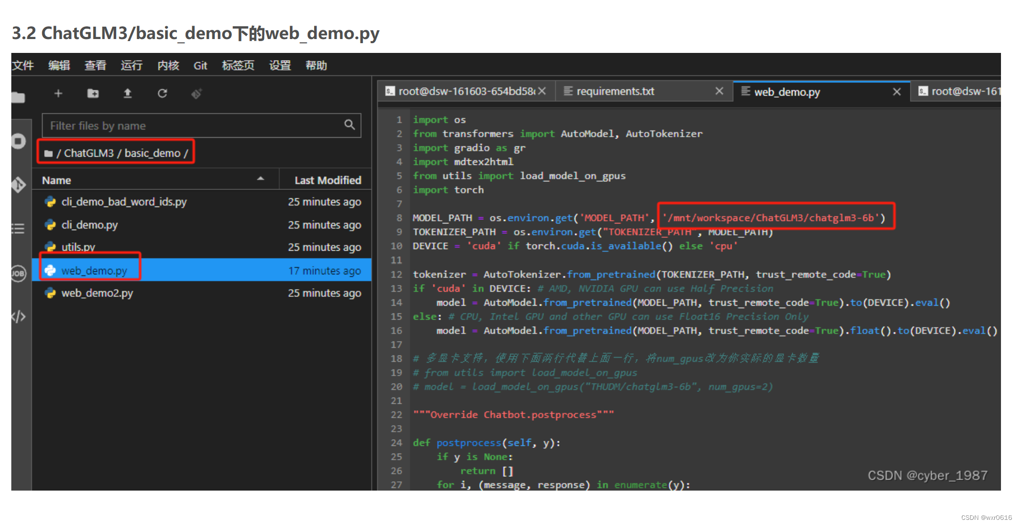Screen dimensions: 1020x525
Task: Open the 运行 menu
Action: 132,65
